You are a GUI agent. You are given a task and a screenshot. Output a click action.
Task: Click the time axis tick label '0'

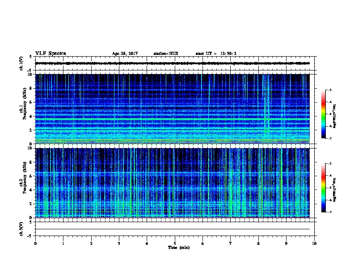click(35, 244)
